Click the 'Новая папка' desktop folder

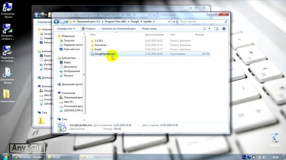(8, 96)
